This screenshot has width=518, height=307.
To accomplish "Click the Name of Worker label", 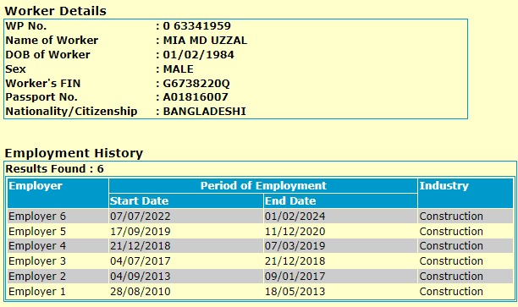I will 52,41.
